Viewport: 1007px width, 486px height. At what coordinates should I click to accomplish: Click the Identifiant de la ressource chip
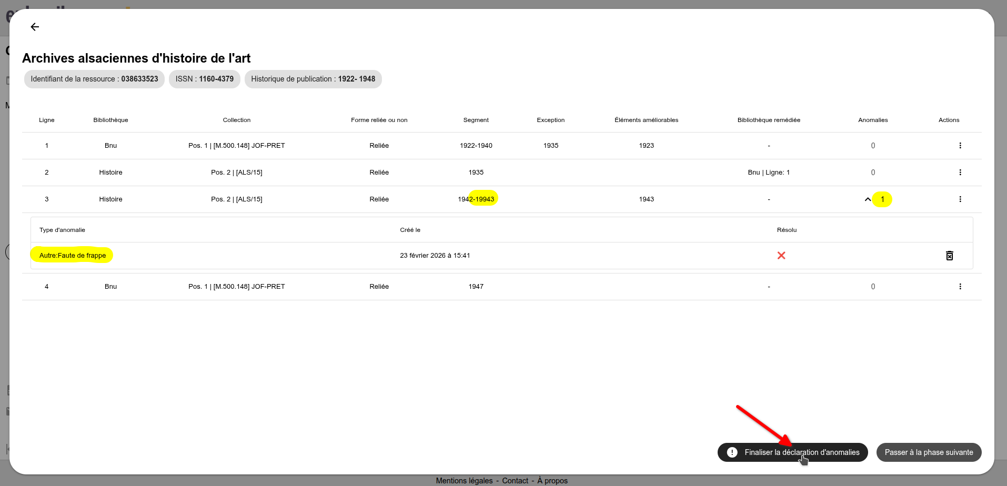94,79
